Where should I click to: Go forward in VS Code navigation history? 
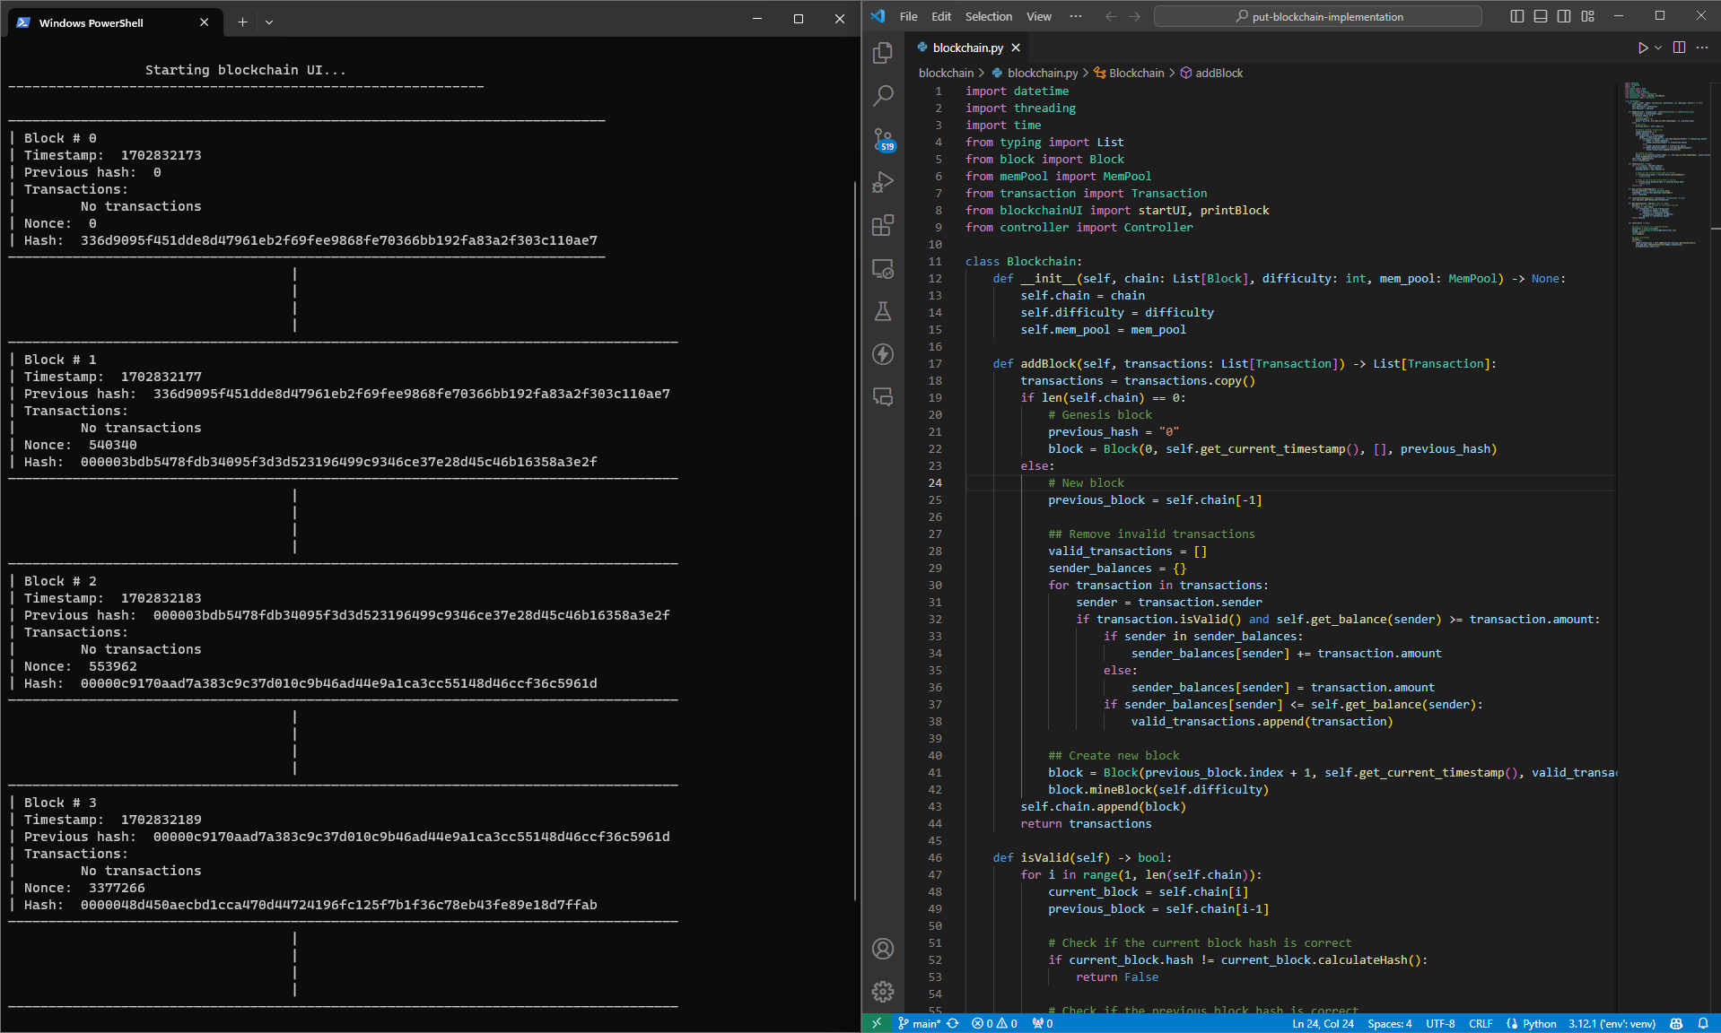point(1135,16)
